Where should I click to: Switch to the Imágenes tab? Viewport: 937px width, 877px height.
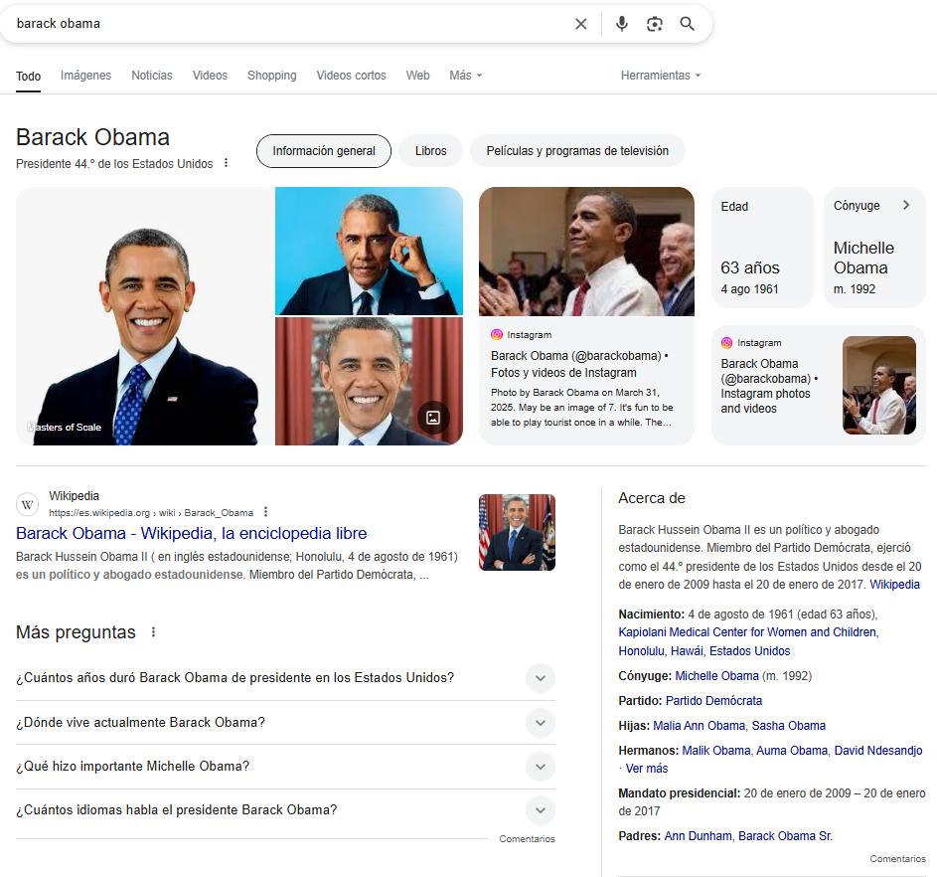tap(85, 76)
